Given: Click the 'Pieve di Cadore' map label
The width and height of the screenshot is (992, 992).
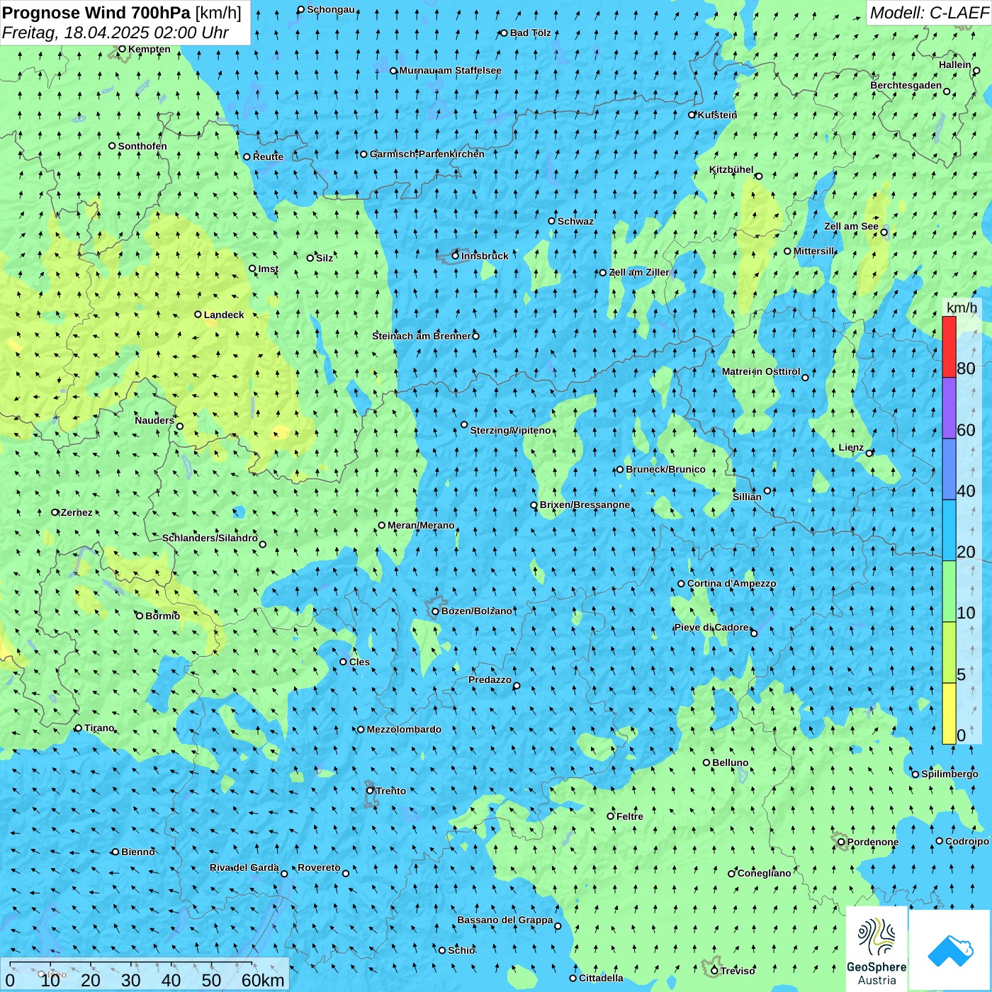Looking at the screenshot, I should tap(711, 628).
